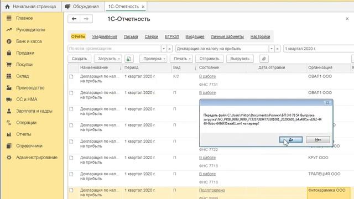Screen dimensions: 354x199
Task: Sort by the Наименование column header
Action: click(x=101, y=67)
